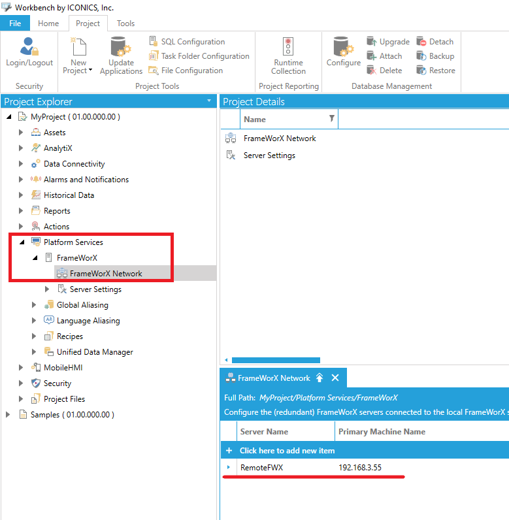Select the Historical Data icon
This screenshot has width=509, height=520.
(36, 195)
